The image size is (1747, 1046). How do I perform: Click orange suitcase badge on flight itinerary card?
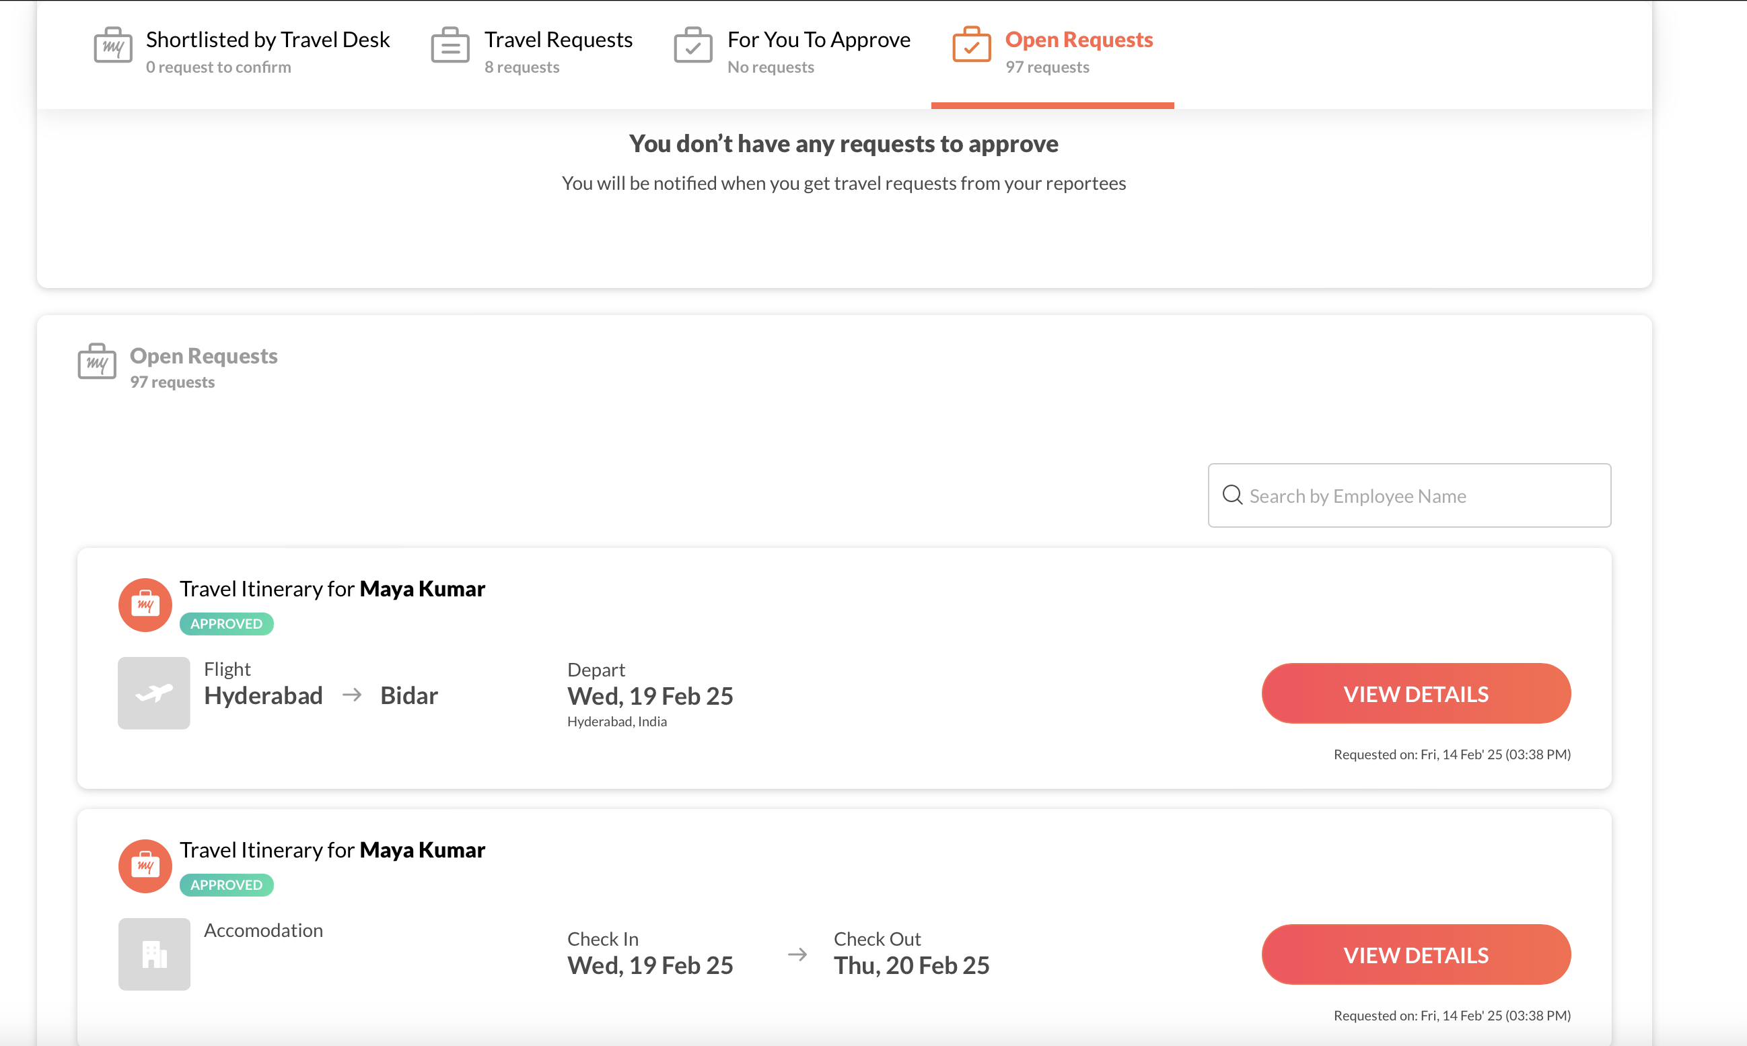point(145,604)
